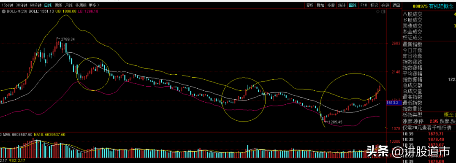Click the diamond icon atop the chart
This screenshot has height=163, width=456.
tap(378, 11)
